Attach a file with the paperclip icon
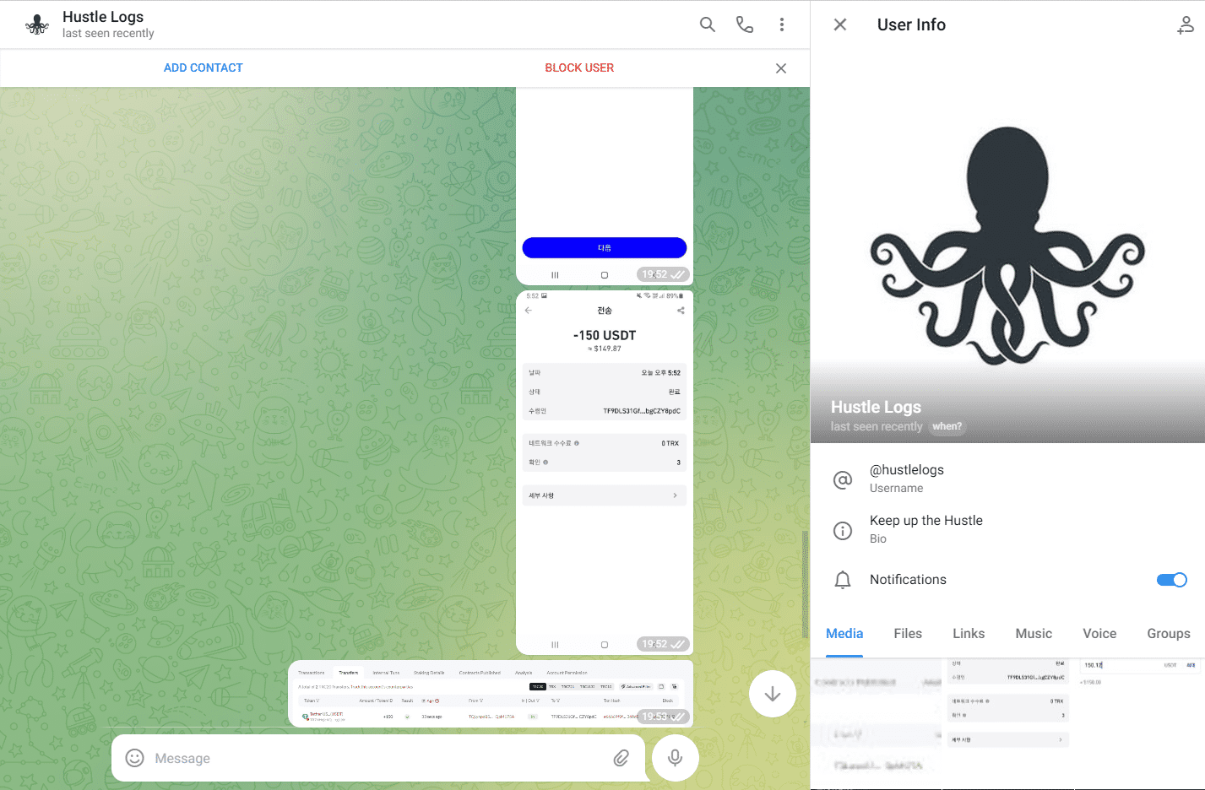 621,758
